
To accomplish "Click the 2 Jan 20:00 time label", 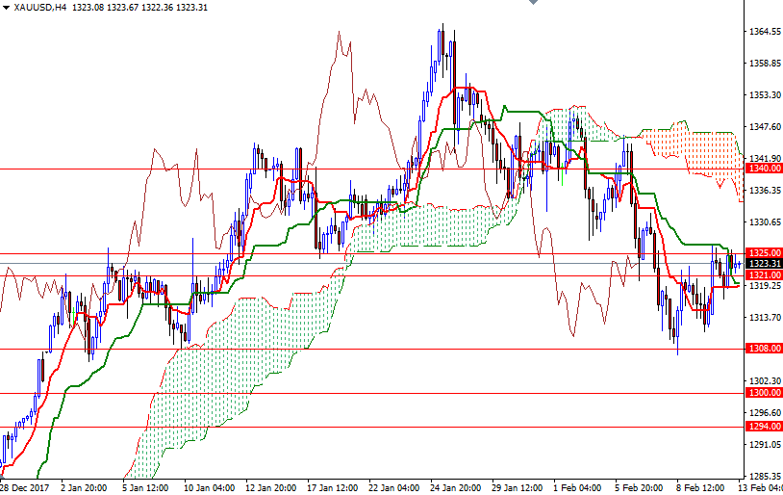I will pyautogui.click(x=84, y=488).
